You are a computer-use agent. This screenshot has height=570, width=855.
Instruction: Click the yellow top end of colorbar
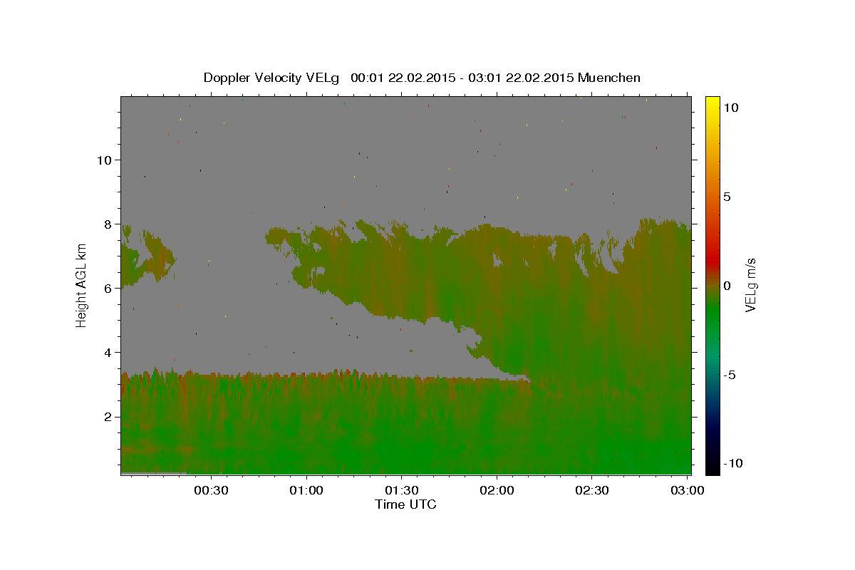click(712, 102)
